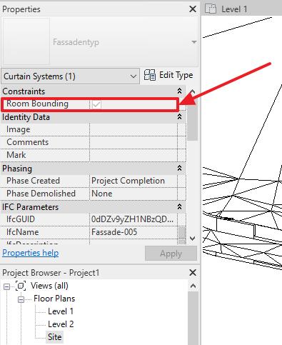Collapse the IFC Parameters section
The image size is (282, 345).
(x=179, y=206)
